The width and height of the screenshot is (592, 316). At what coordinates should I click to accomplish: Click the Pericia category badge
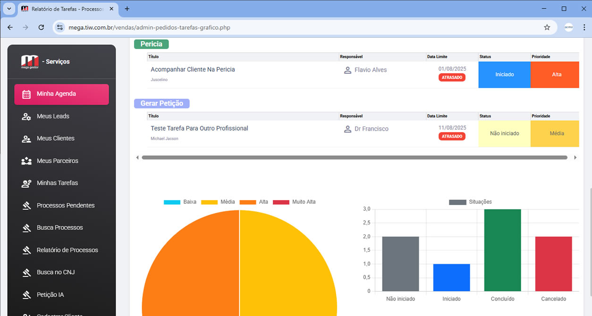coord(151,44)
